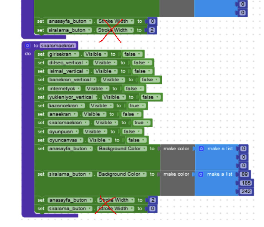This screenshot has height=227, width=264.
Task: Edit Stroke Width value 2 for siralama_buton
Action: pyautogui.click(x=152, y=30)
